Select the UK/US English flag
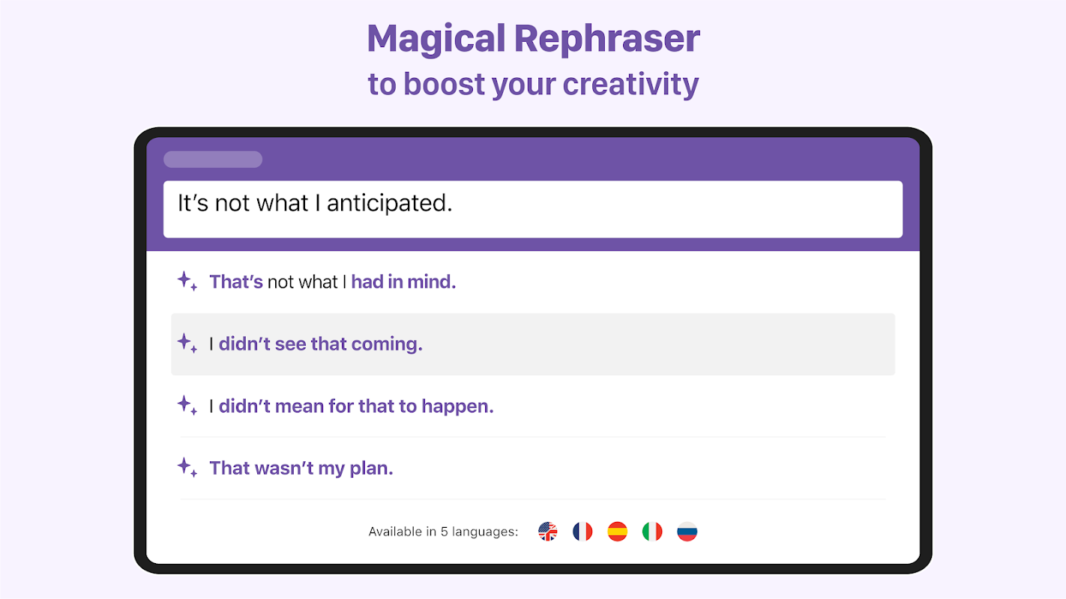The height and width of the screenshot is (599, 1066). 548,532
